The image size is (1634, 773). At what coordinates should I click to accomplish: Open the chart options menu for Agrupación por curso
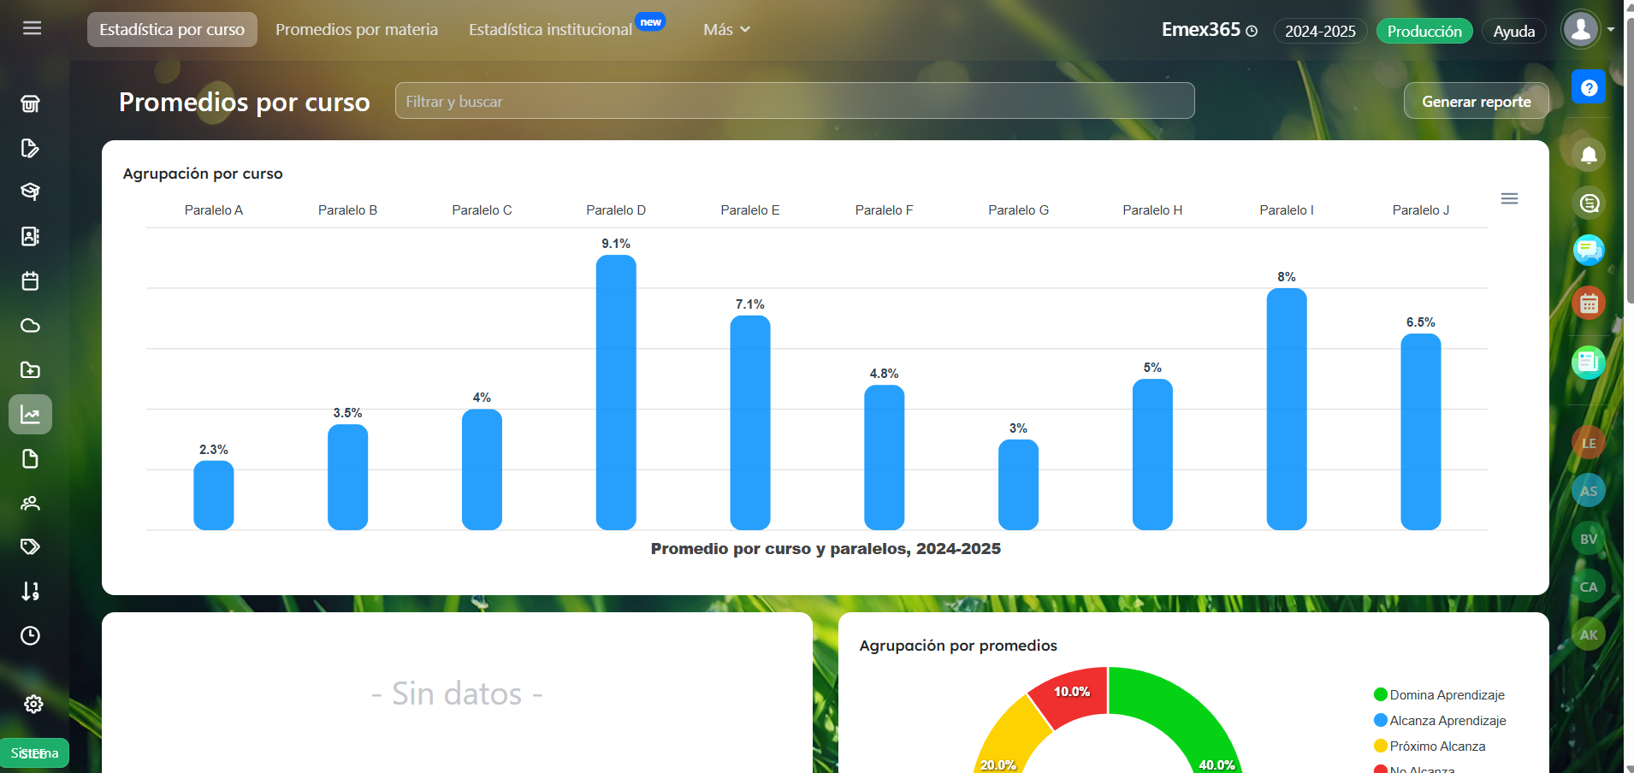click(1509, 198)
